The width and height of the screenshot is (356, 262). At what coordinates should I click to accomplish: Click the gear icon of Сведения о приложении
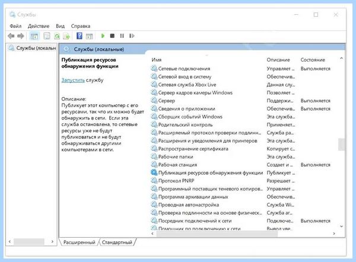click(154, 109)
